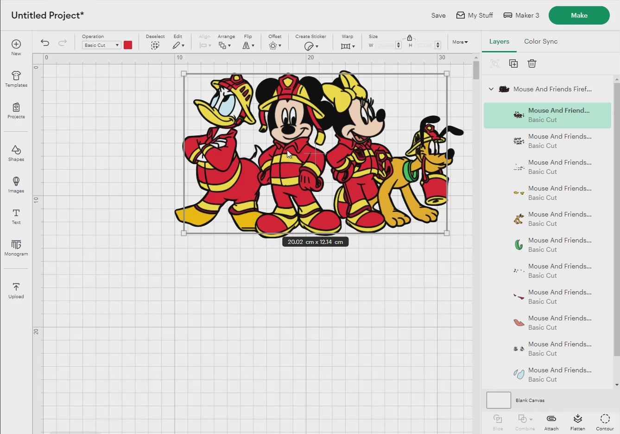Open the Combine menu
The width and height of the screenshot is (620, 434).
pyautogui.click(x=525, y=422)
